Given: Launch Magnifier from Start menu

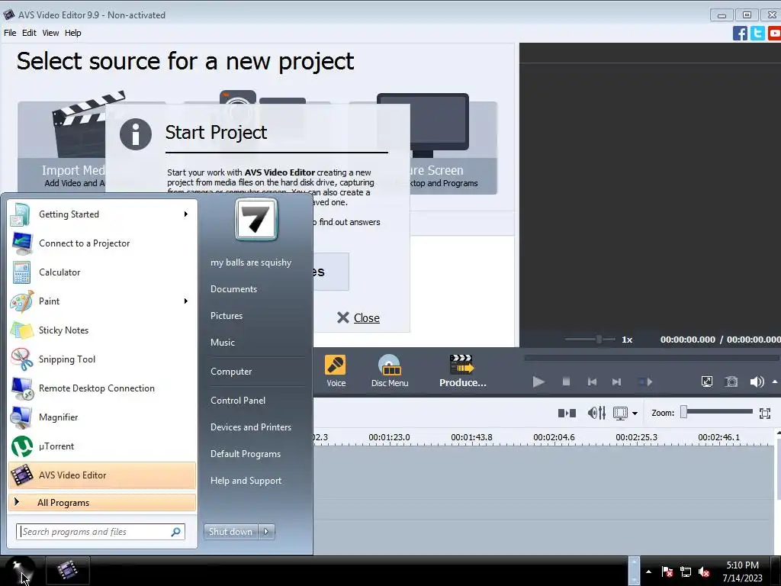Looking at the screenshot, I should point(103,417).
